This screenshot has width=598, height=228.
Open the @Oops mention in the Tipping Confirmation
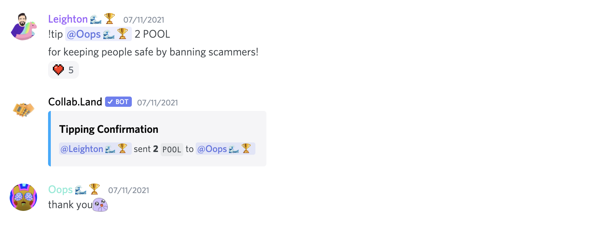tap(225, 149)
